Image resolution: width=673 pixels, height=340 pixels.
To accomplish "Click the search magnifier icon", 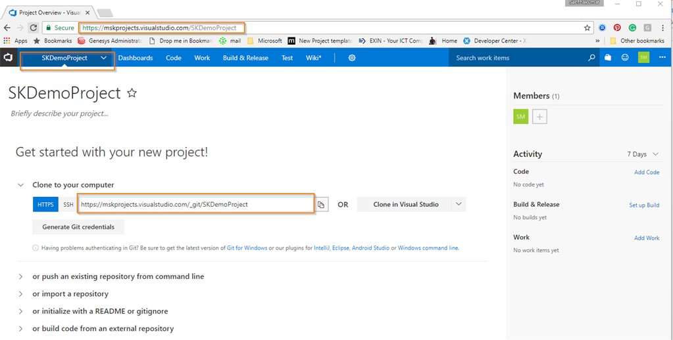I will pyautogui.click(x=591, y=57).
